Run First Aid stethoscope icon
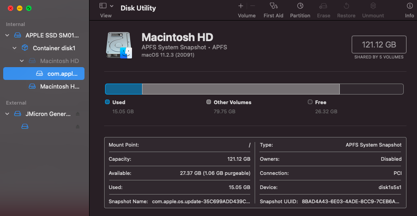 tap(274, 6)
